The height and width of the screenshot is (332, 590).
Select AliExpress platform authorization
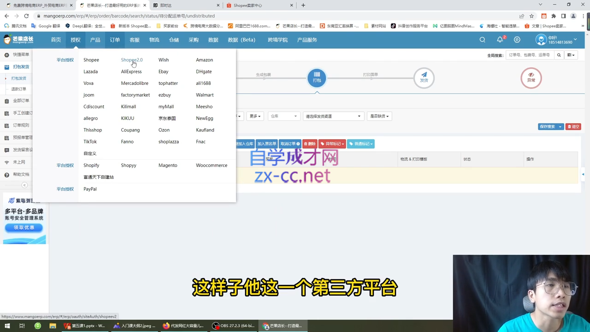131,71
